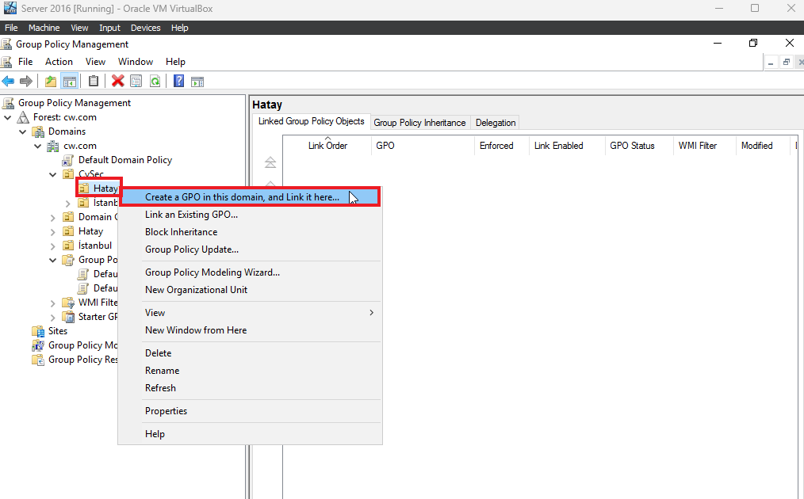Image resolution: width=804 pixels, height=499 pixels.
Task: Click the Link Enabled column header
Action: tap(567, 146)
